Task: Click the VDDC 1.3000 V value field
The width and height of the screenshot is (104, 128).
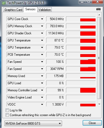Action: [55, 104]
